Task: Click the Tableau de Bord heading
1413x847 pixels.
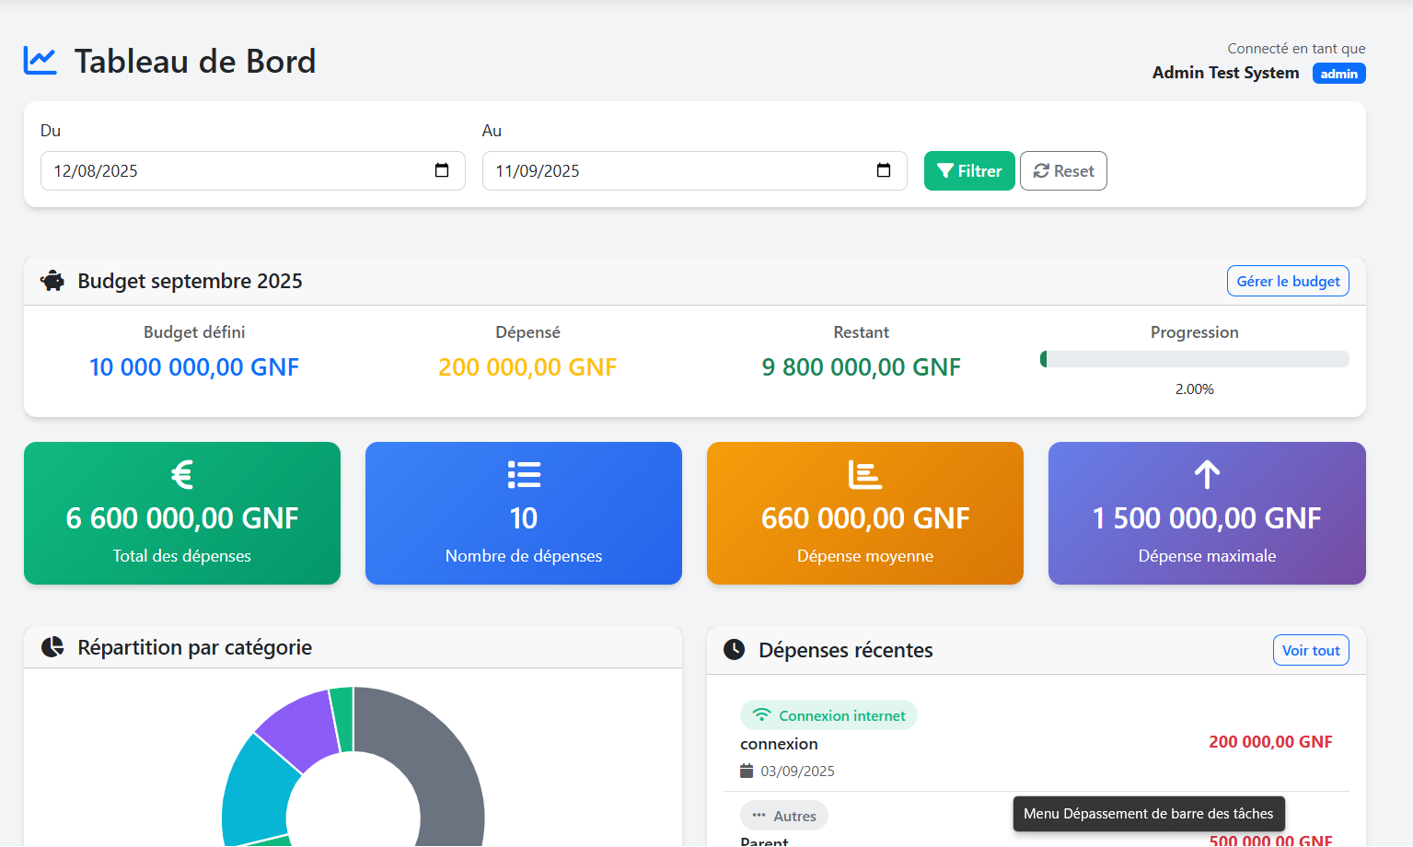Action: [195, 62]
